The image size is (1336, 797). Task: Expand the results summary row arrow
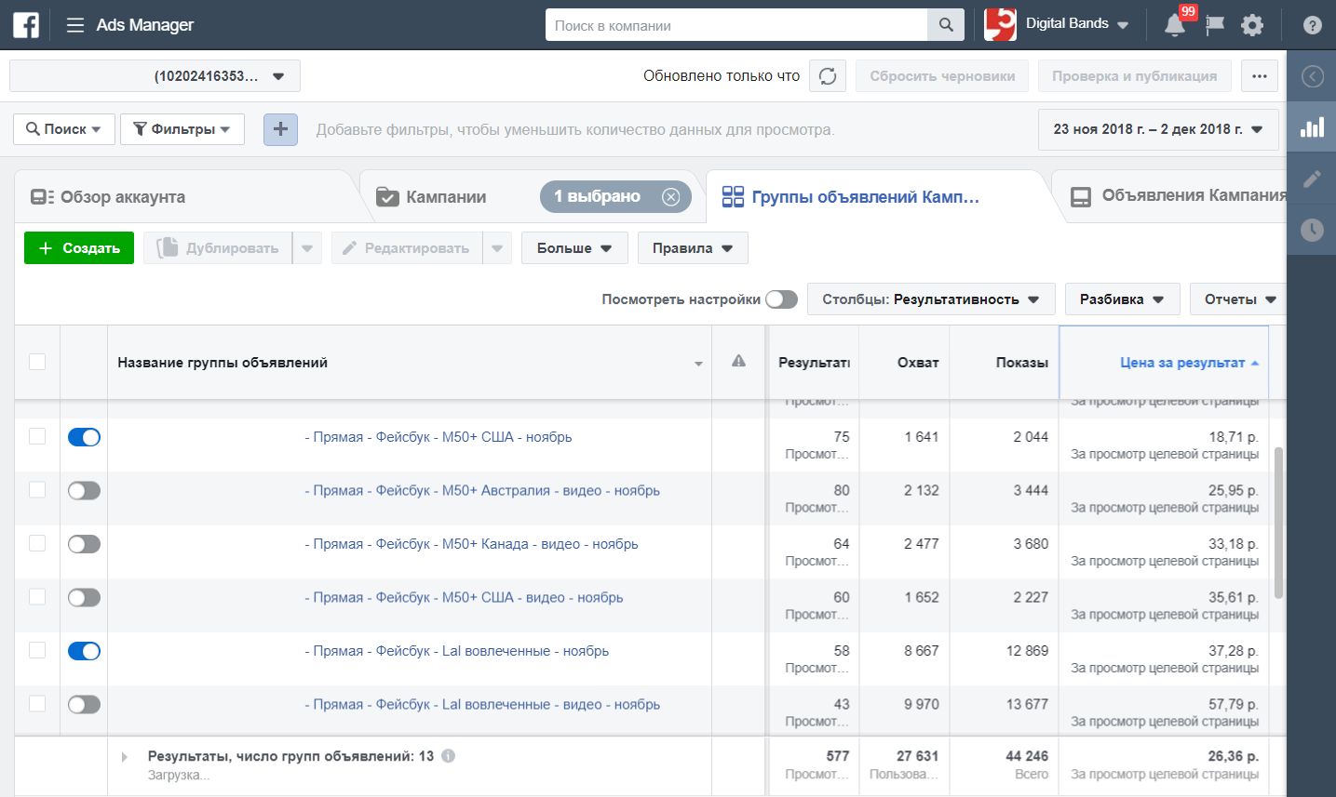point(125,757)
